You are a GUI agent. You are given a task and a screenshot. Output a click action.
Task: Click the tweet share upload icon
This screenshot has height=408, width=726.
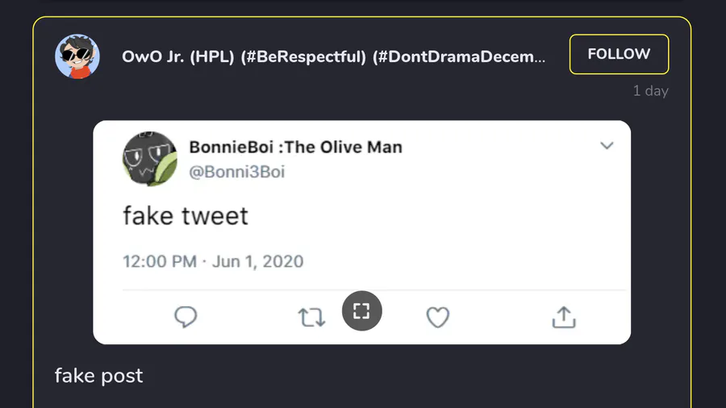click(x=564, y=317)
